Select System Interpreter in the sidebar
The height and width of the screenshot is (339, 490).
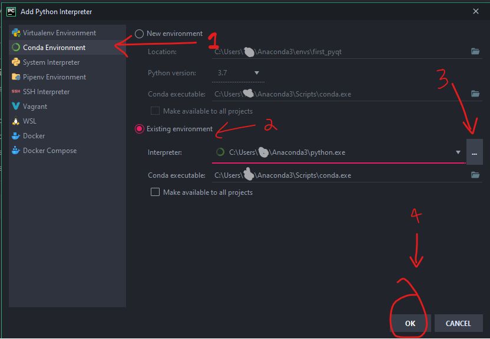point(67,62)
